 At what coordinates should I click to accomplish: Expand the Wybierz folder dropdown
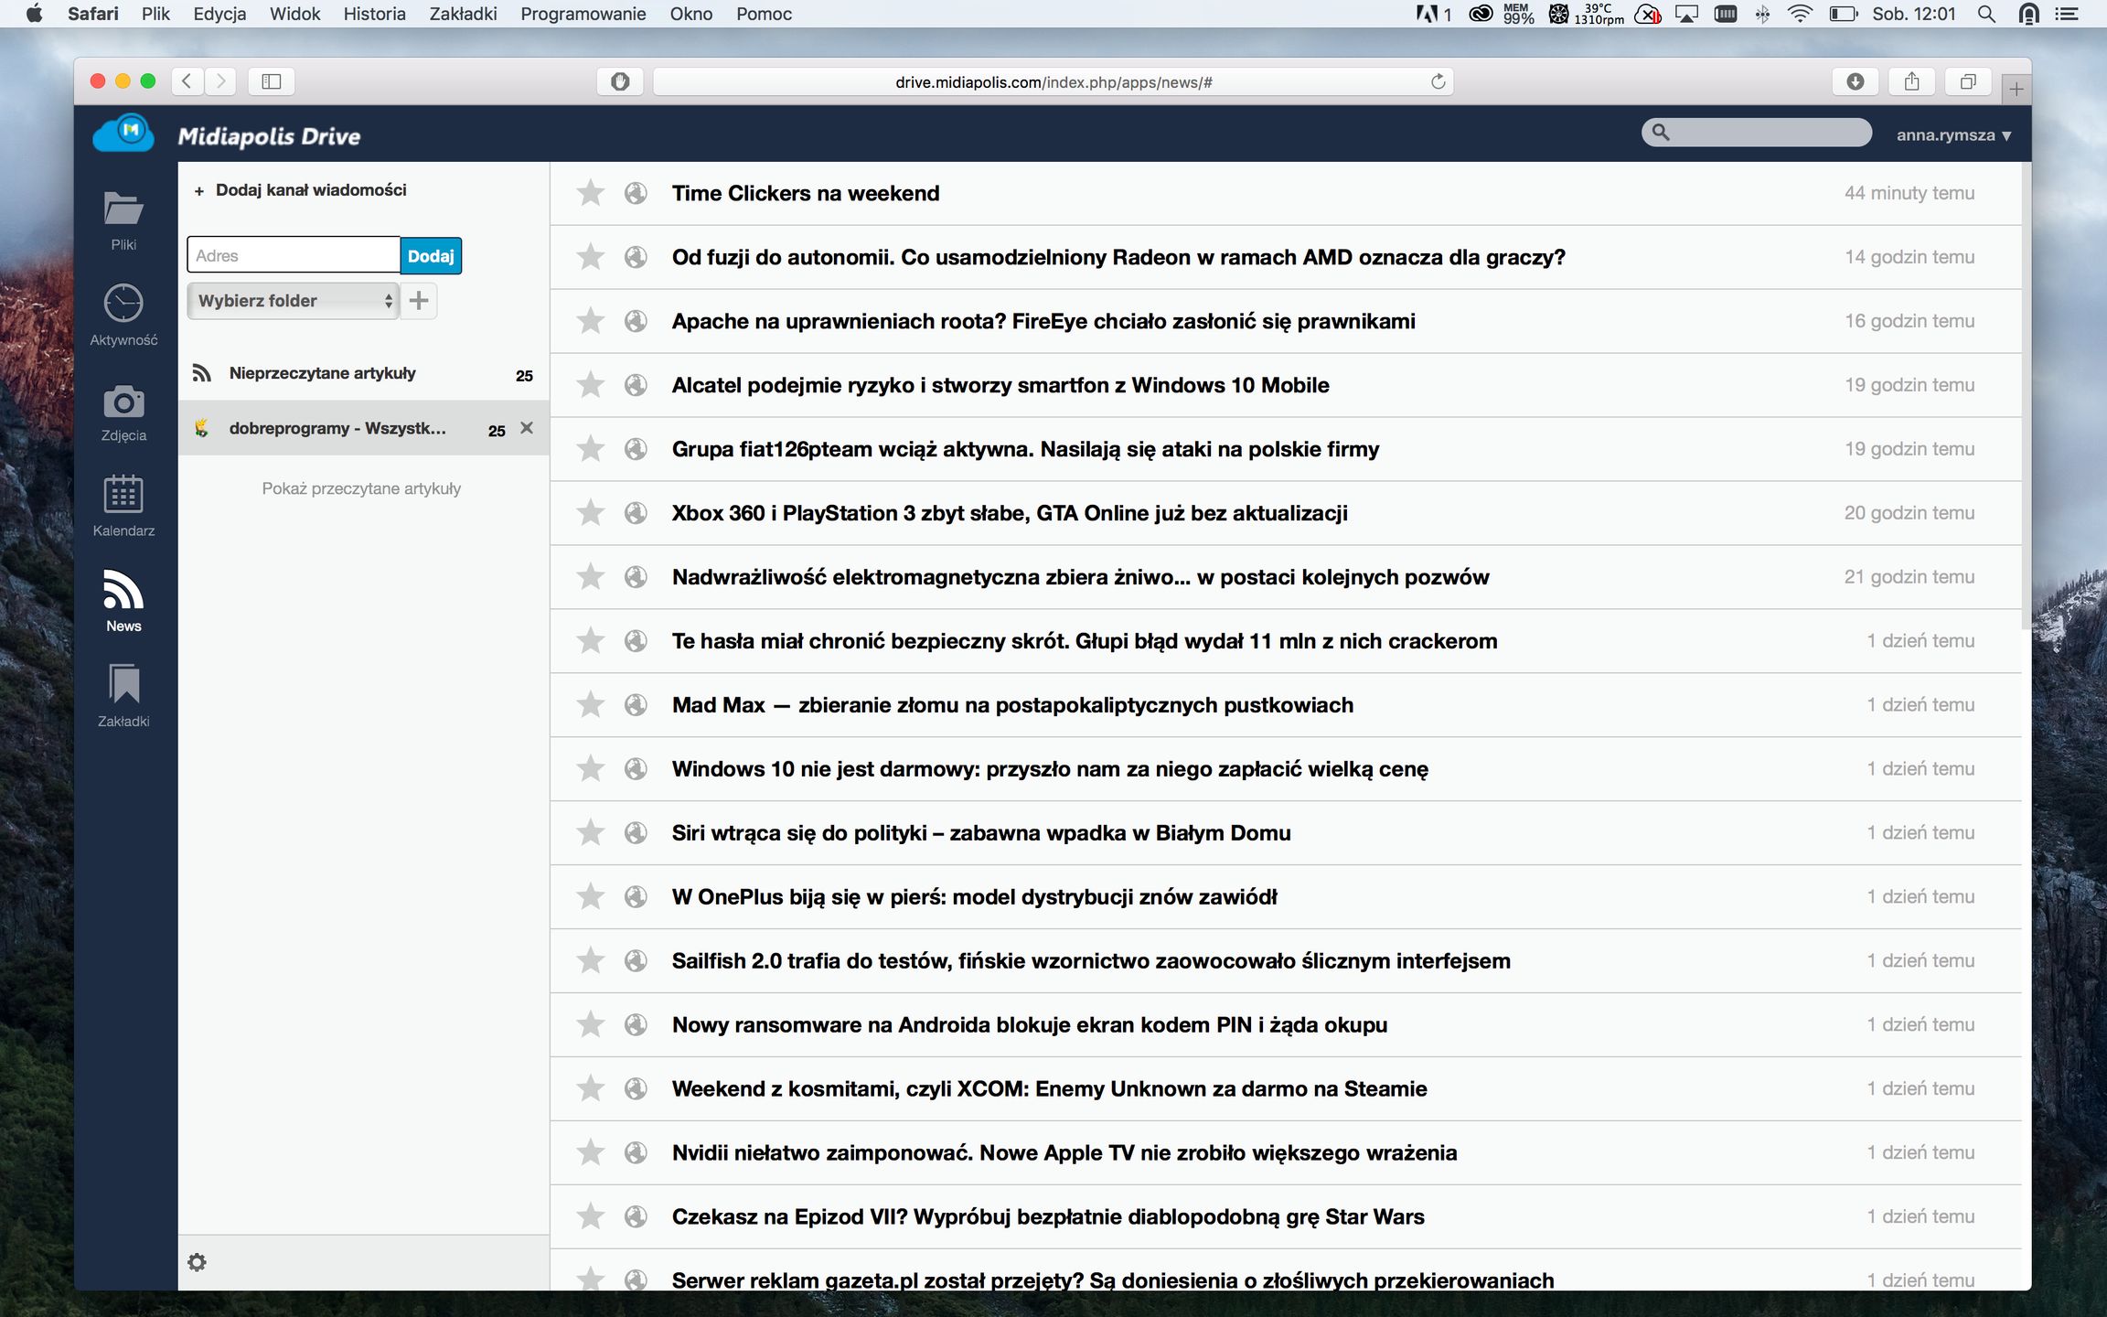[x=293, y=301]
